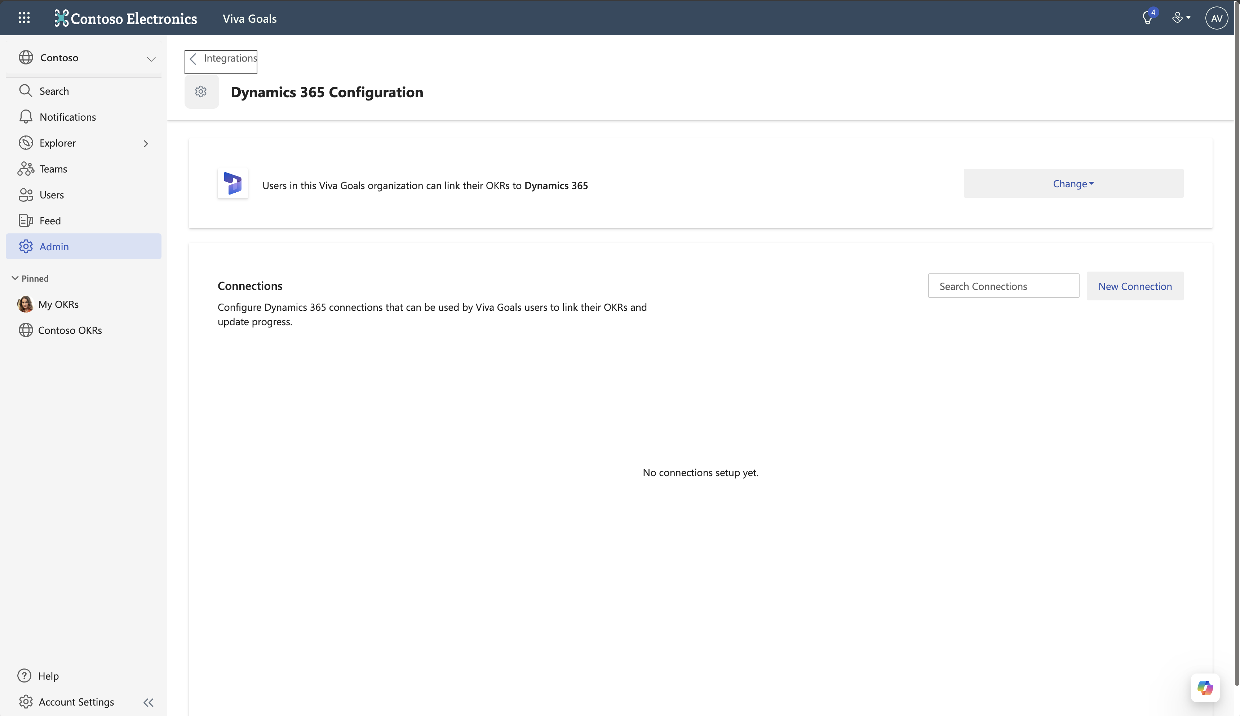Image resolution: width=1240 pixels, height=716 pixels.
Task: Select the Teams icon in sidebar
Action: pos(26,169)
